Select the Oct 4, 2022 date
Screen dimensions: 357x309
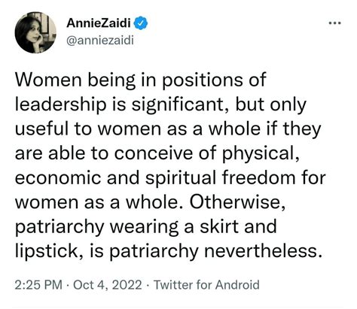tap(108, 285)
